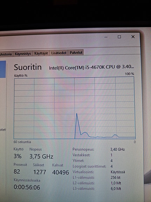151x202 pixels.
Task: Click the Suoritin heading
Action: 28,67
